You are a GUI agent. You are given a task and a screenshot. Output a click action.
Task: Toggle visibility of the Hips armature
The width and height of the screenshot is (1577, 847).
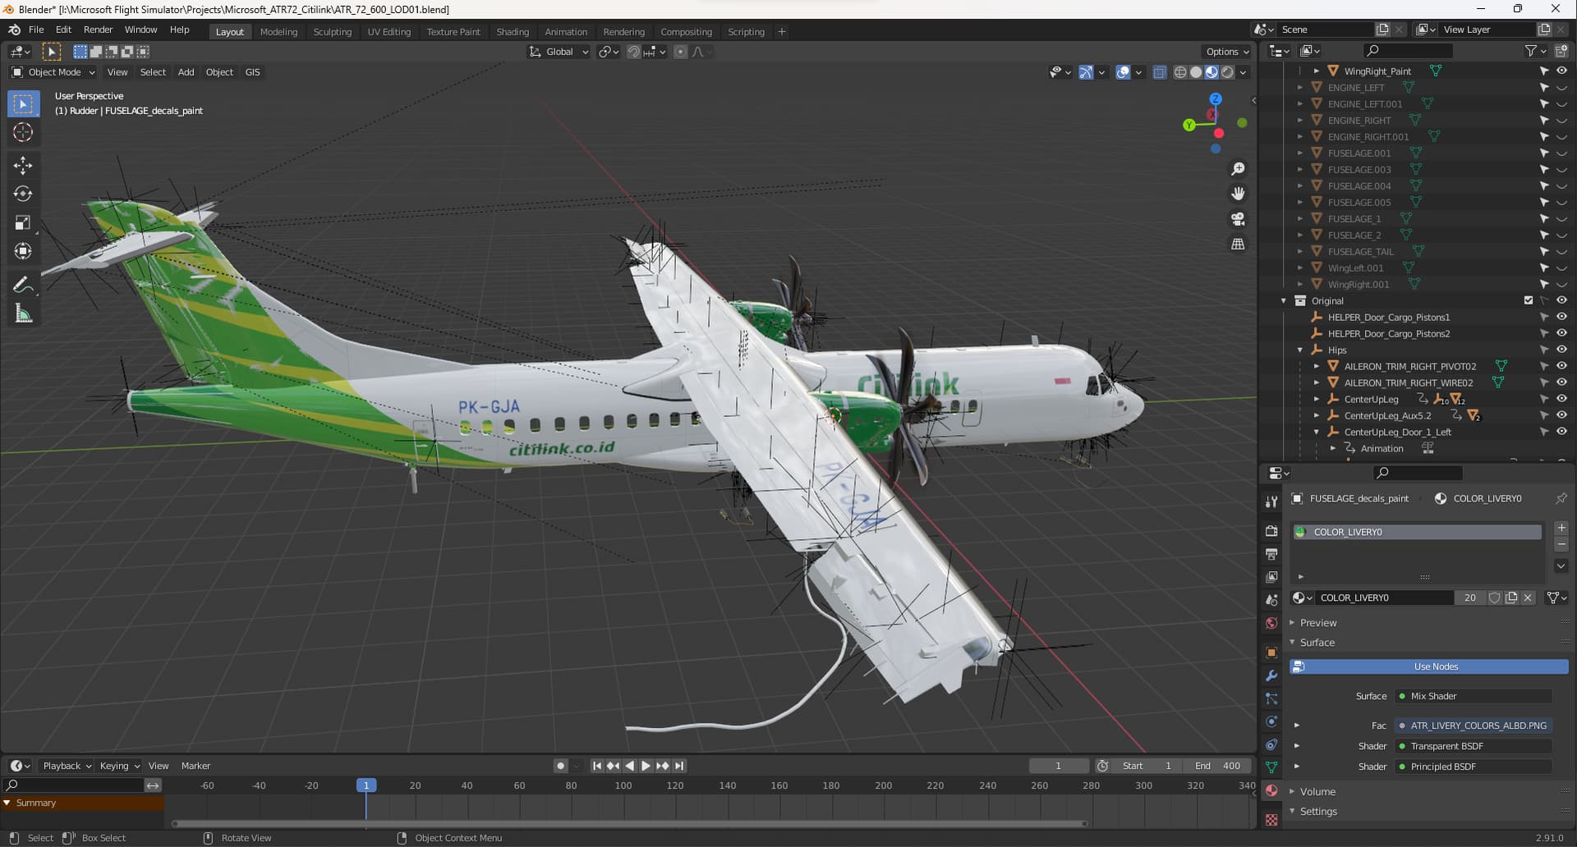click(1561, 350)
